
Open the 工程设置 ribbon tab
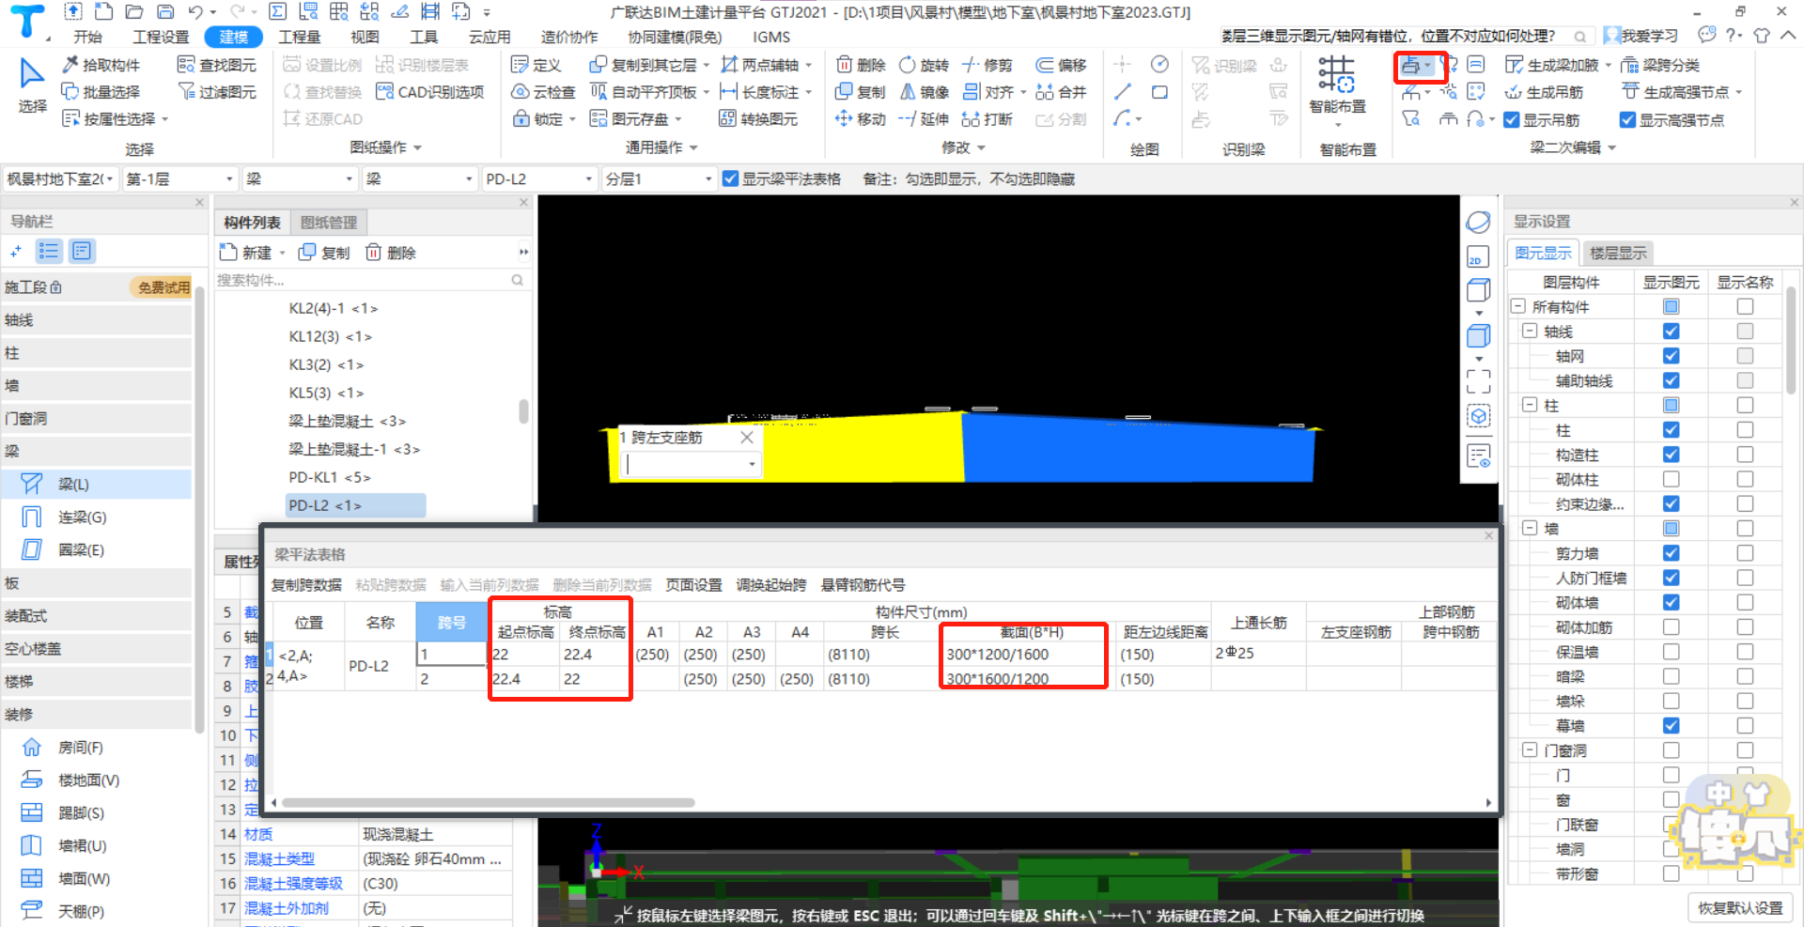tap(161, 37)
